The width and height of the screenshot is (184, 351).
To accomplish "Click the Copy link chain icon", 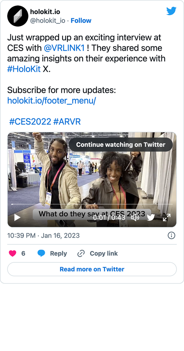I will tap(81, 253).
